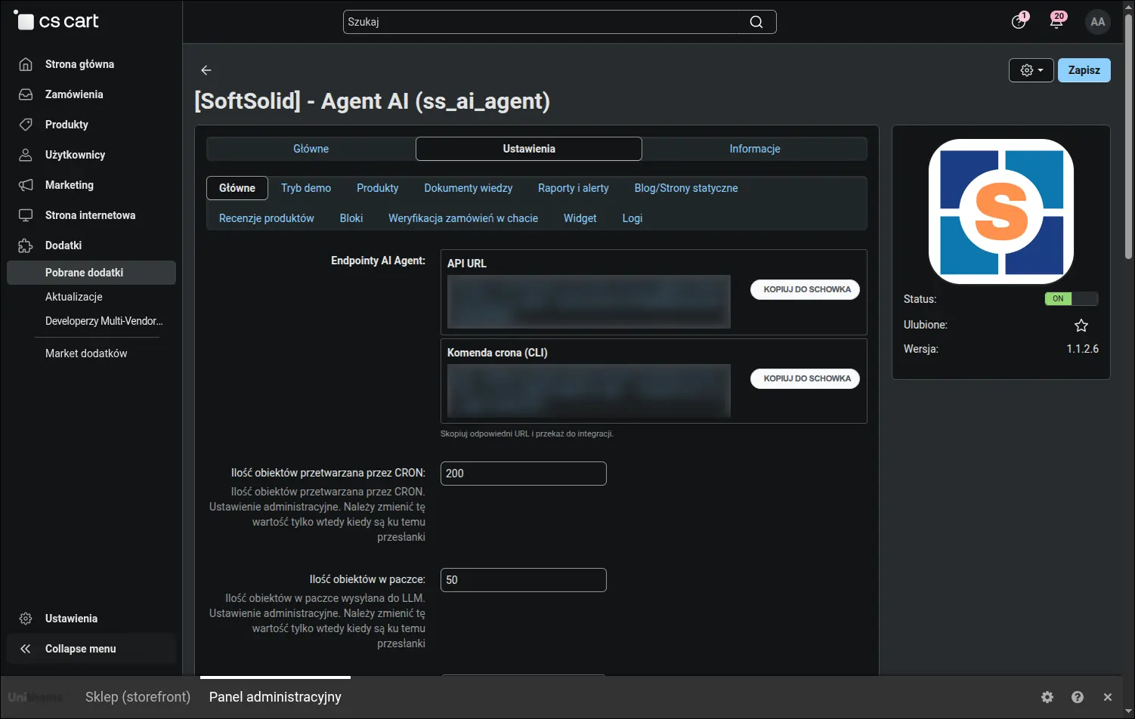Go back using the left arrow
The height and width of the screenshot is (719, 1135).
coord(206,70)
